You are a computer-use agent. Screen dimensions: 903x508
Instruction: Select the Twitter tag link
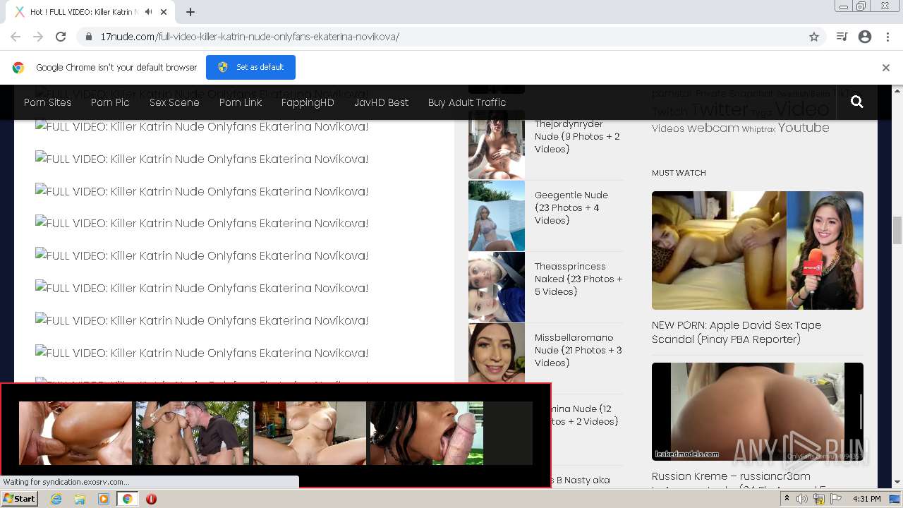tap(720, 110)
